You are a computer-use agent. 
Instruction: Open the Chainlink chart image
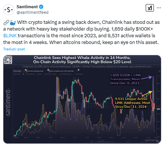point(82,99)
